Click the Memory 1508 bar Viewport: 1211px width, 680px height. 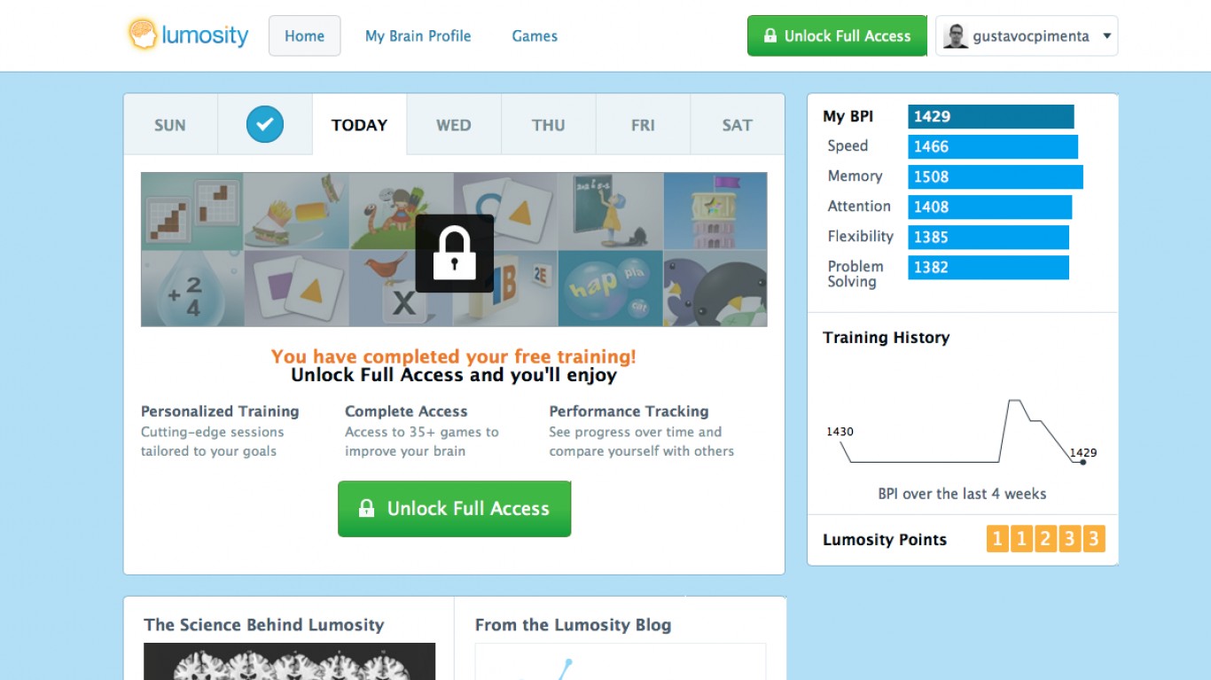[x=996, y=176]
